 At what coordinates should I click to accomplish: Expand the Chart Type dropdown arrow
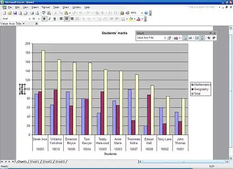180,38
